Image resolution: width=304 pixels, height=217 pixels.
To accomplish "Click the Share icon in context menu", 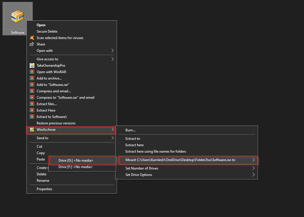I will tap(32, 44).
